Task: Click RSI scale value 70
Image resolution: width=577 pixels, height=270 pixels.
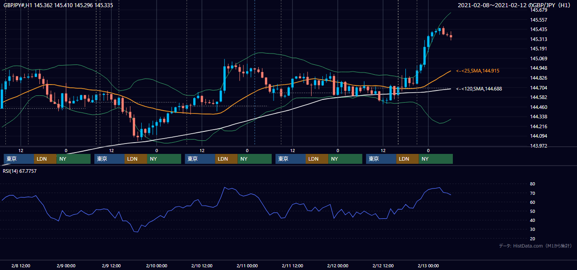Action: pyautogui.click(x=533, y=193)
